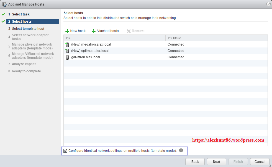The width and height of the screenshot is (272, 167).
Task: Cancel the Add and Manage Hosts wizard
Action: (x=260, y=162)
